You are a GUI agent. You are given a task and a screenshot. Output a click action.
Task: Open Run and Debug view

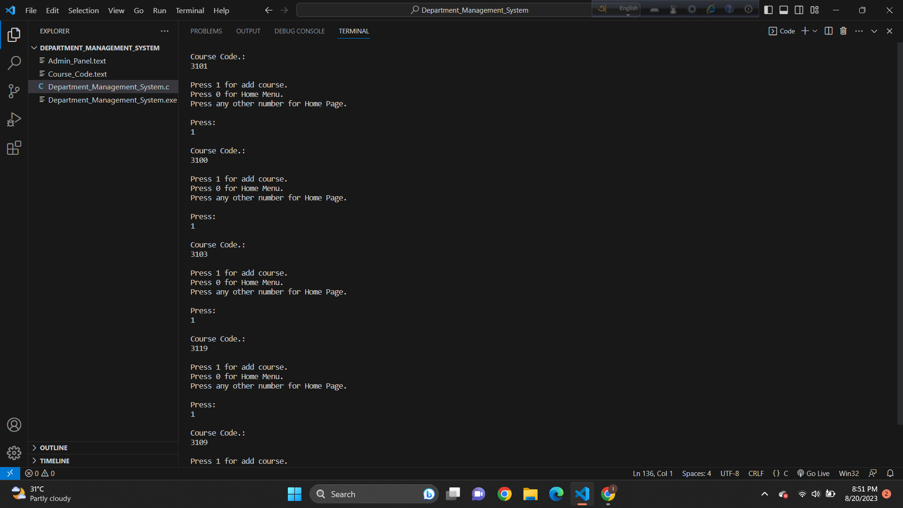tap(14, 119)
